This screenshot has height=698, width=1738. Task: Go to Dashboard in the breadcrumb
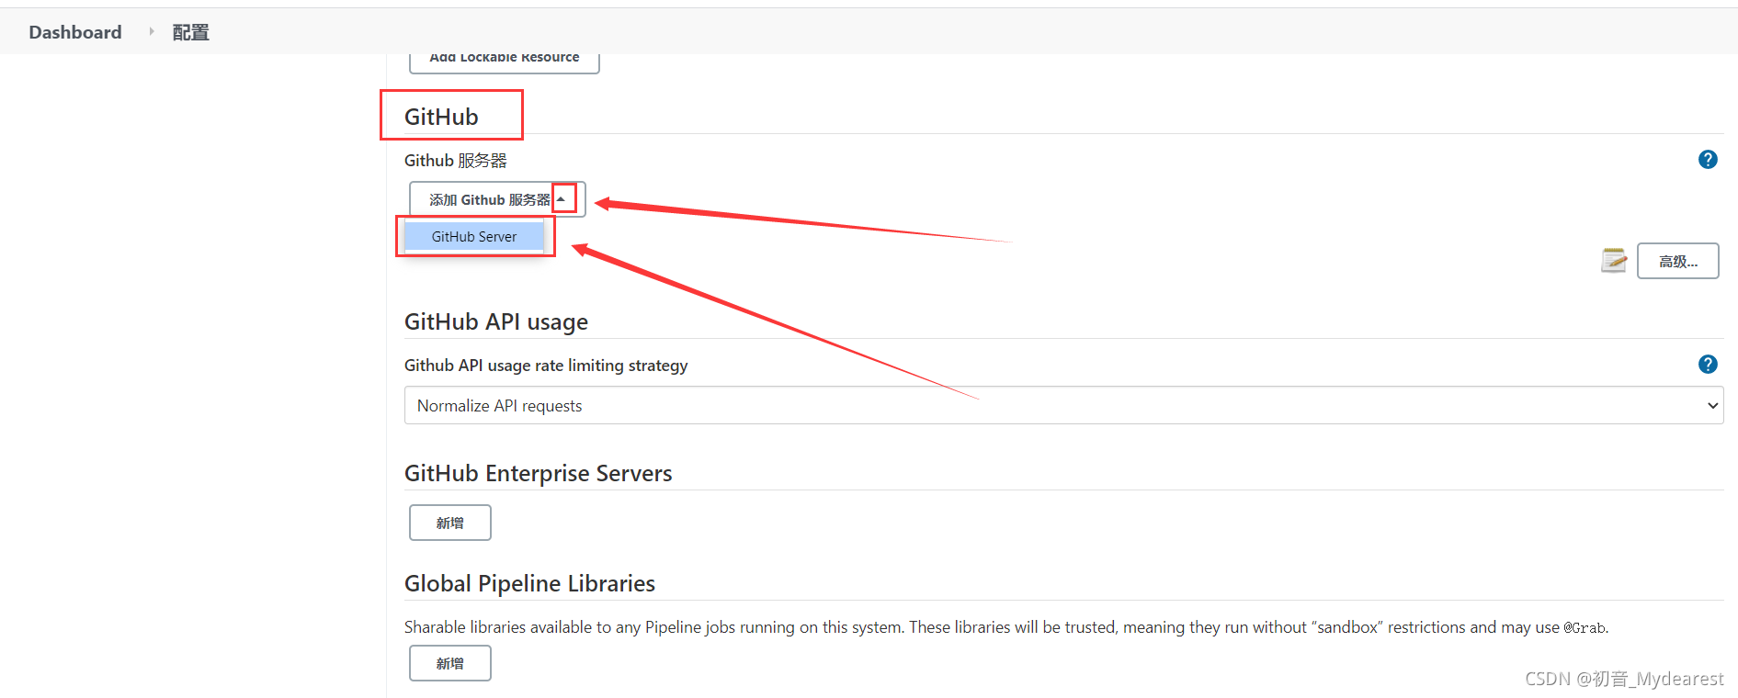pyautogui.click(x=75, y=32)
